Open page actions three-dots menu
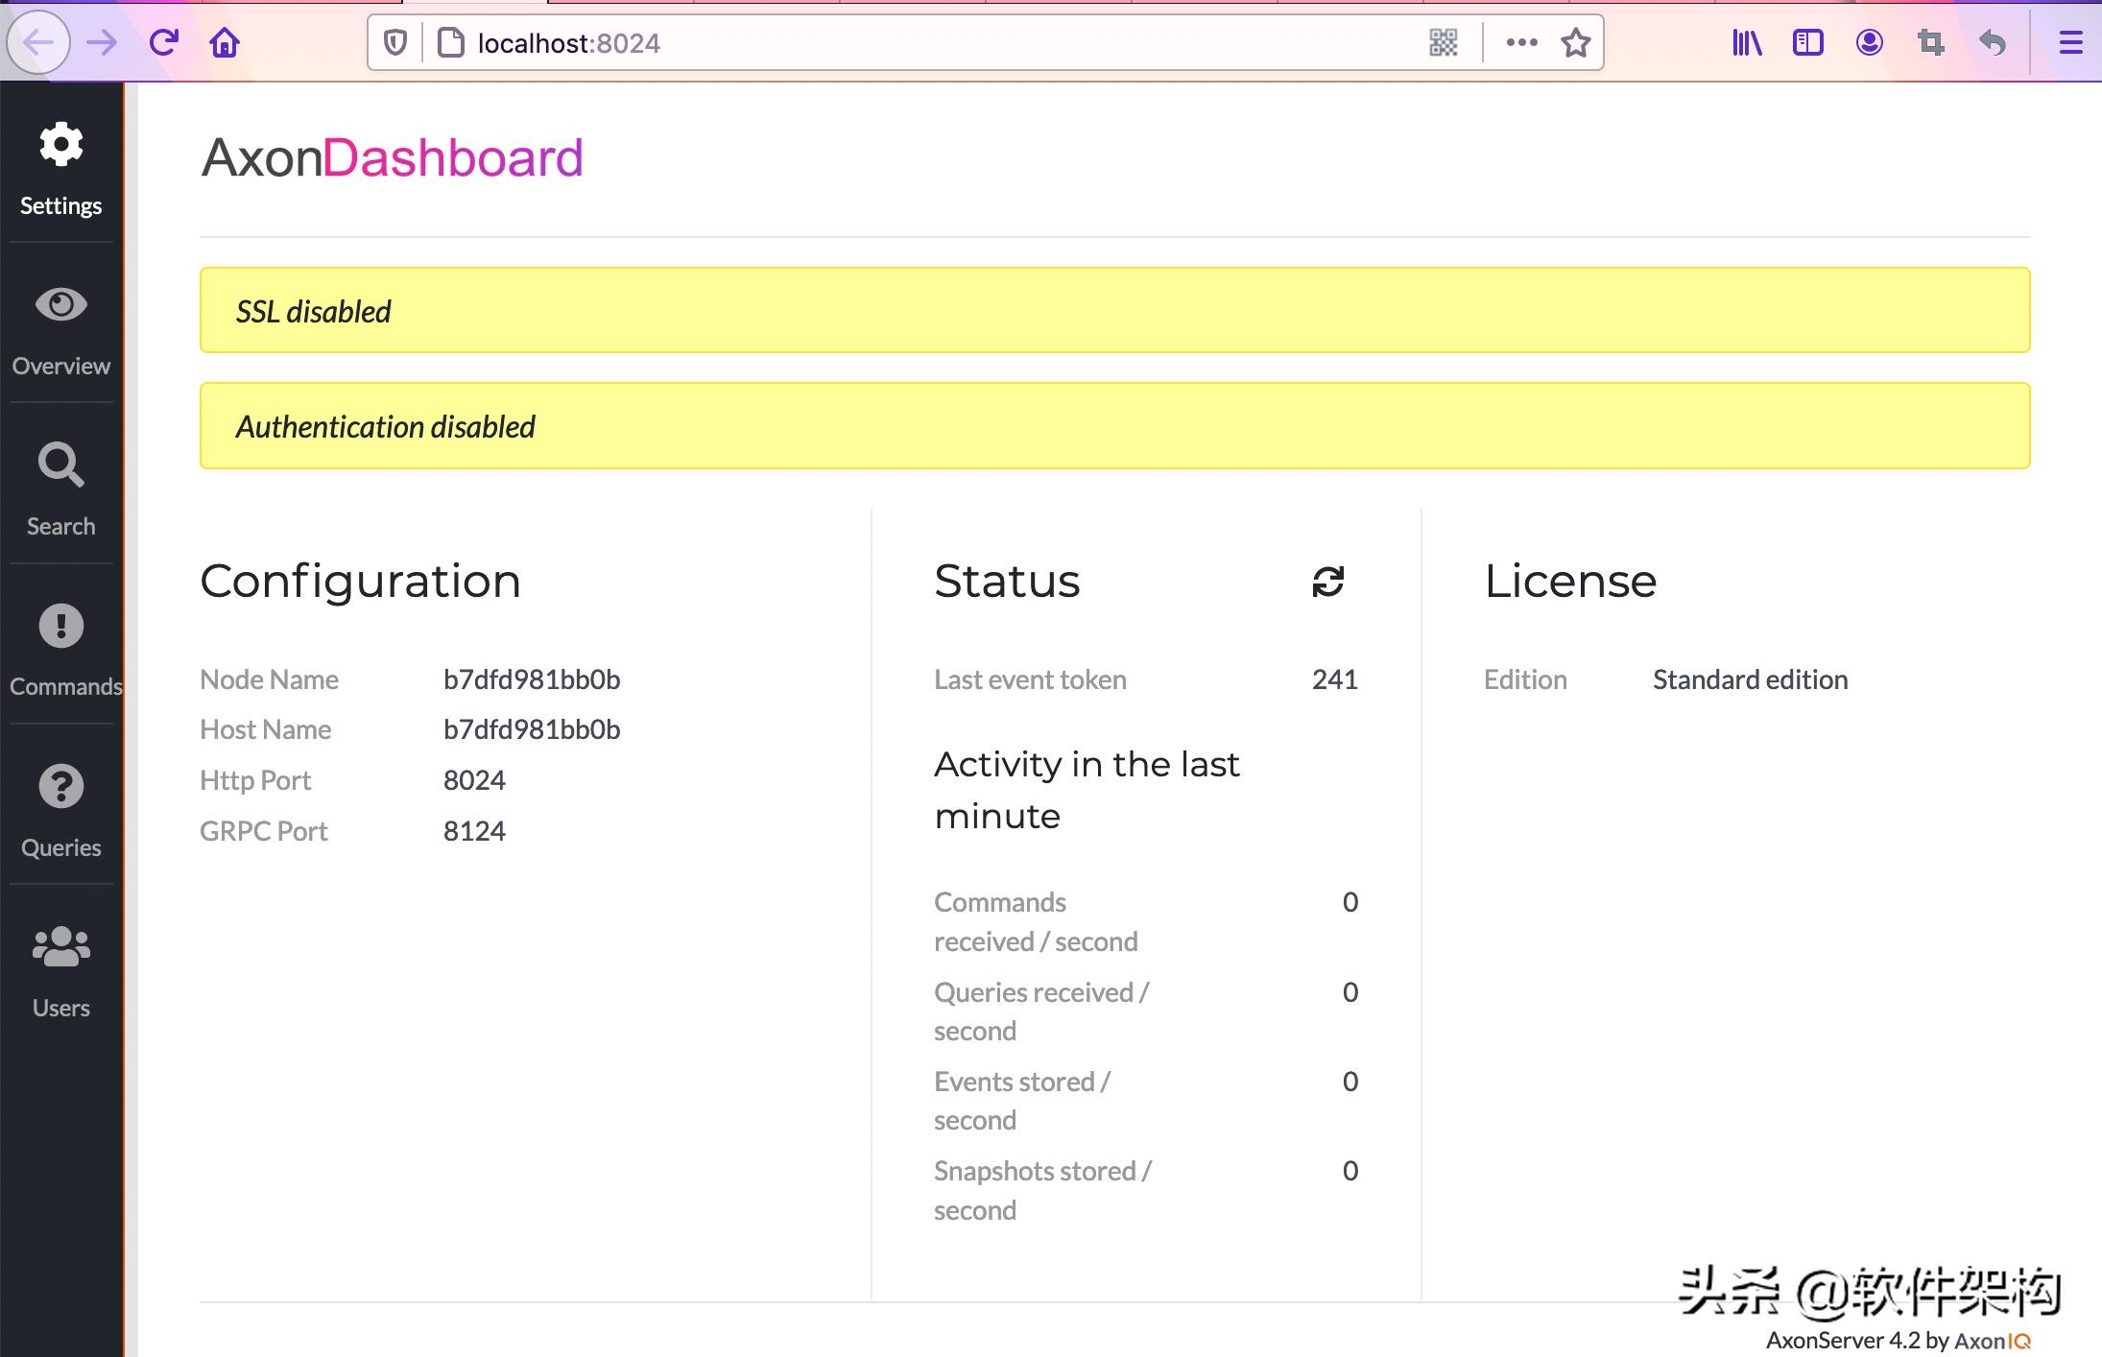The height and width of the screenshot is (1357, 2102). coord(1521,42)
